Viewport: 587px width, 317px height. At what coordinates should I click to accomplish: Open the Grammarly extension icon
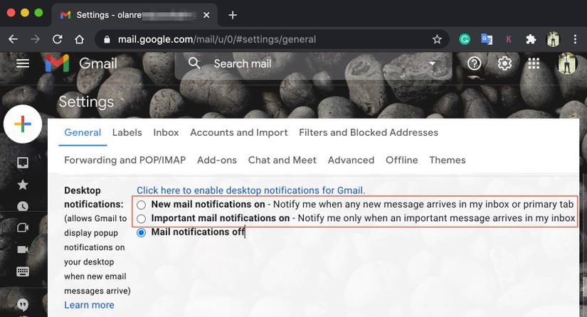465,39
